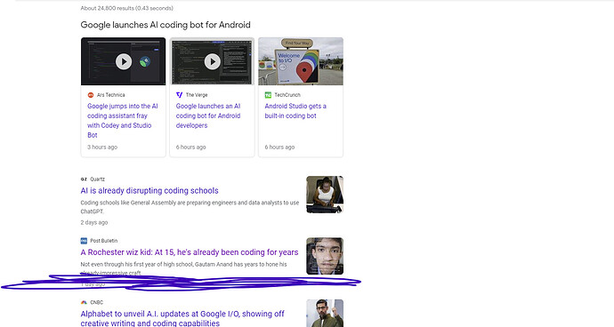Click 'The Verge' source name

click(x=197, y=95)
